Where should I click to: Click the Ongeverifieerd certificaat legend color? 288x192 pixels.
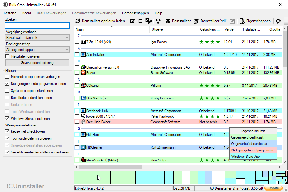point(253,144)
